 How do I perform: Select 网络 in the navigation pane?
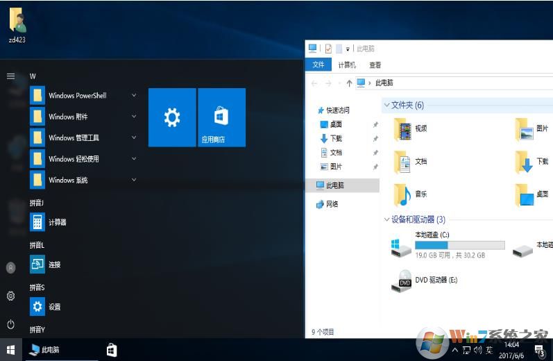(x=327, y=204)
